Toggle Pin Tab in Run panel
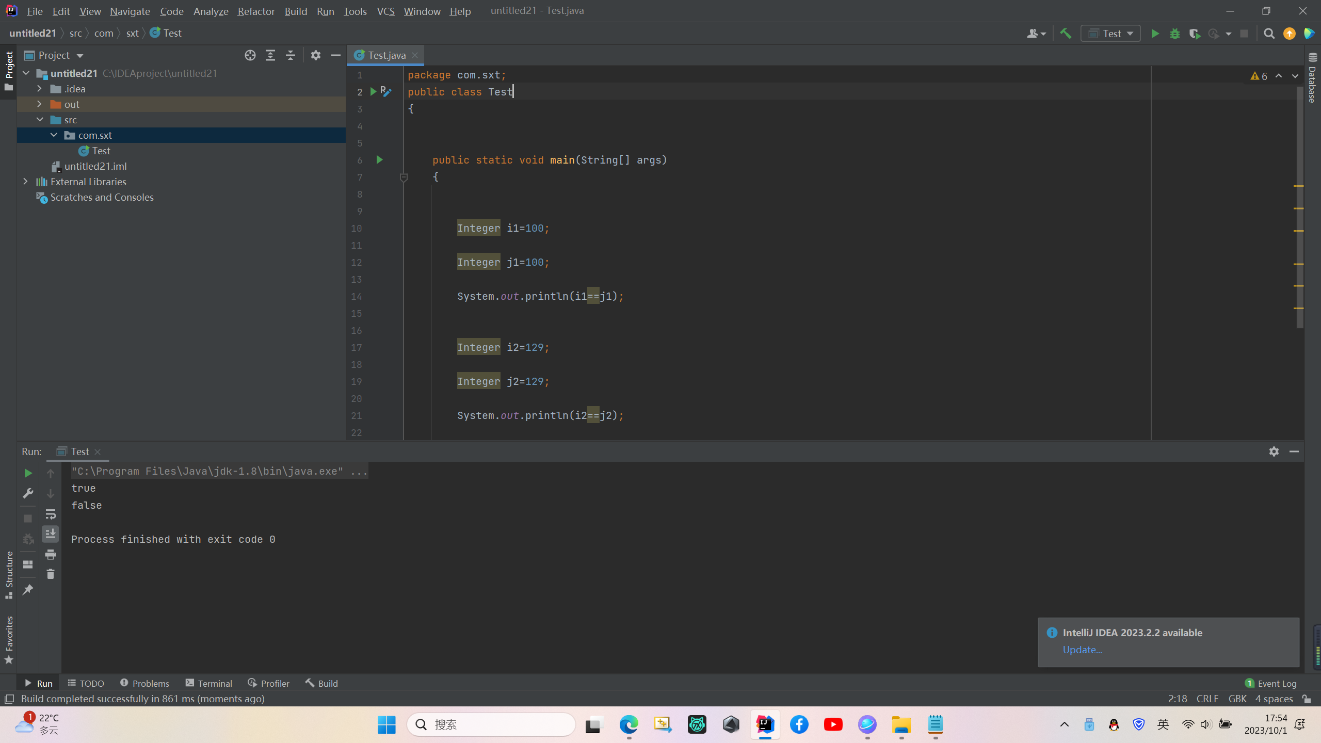The height and width of the screenshot is (743, 1321). click(28, 590)
